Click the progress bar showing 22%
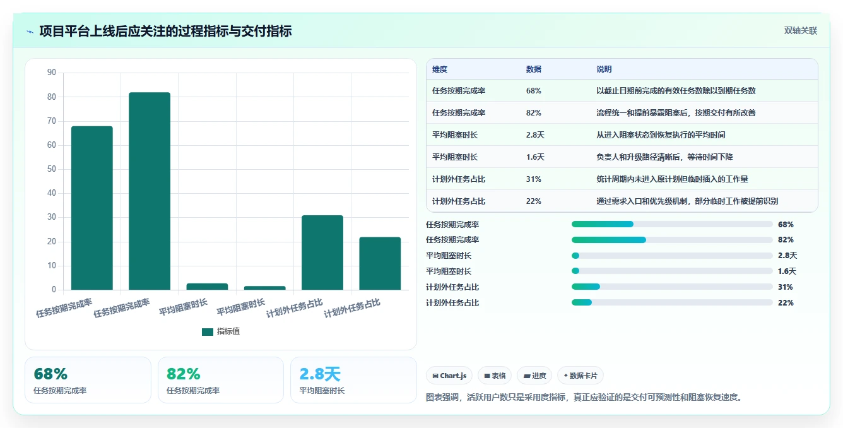Viewport: 843px width, 428px height. 672,303
